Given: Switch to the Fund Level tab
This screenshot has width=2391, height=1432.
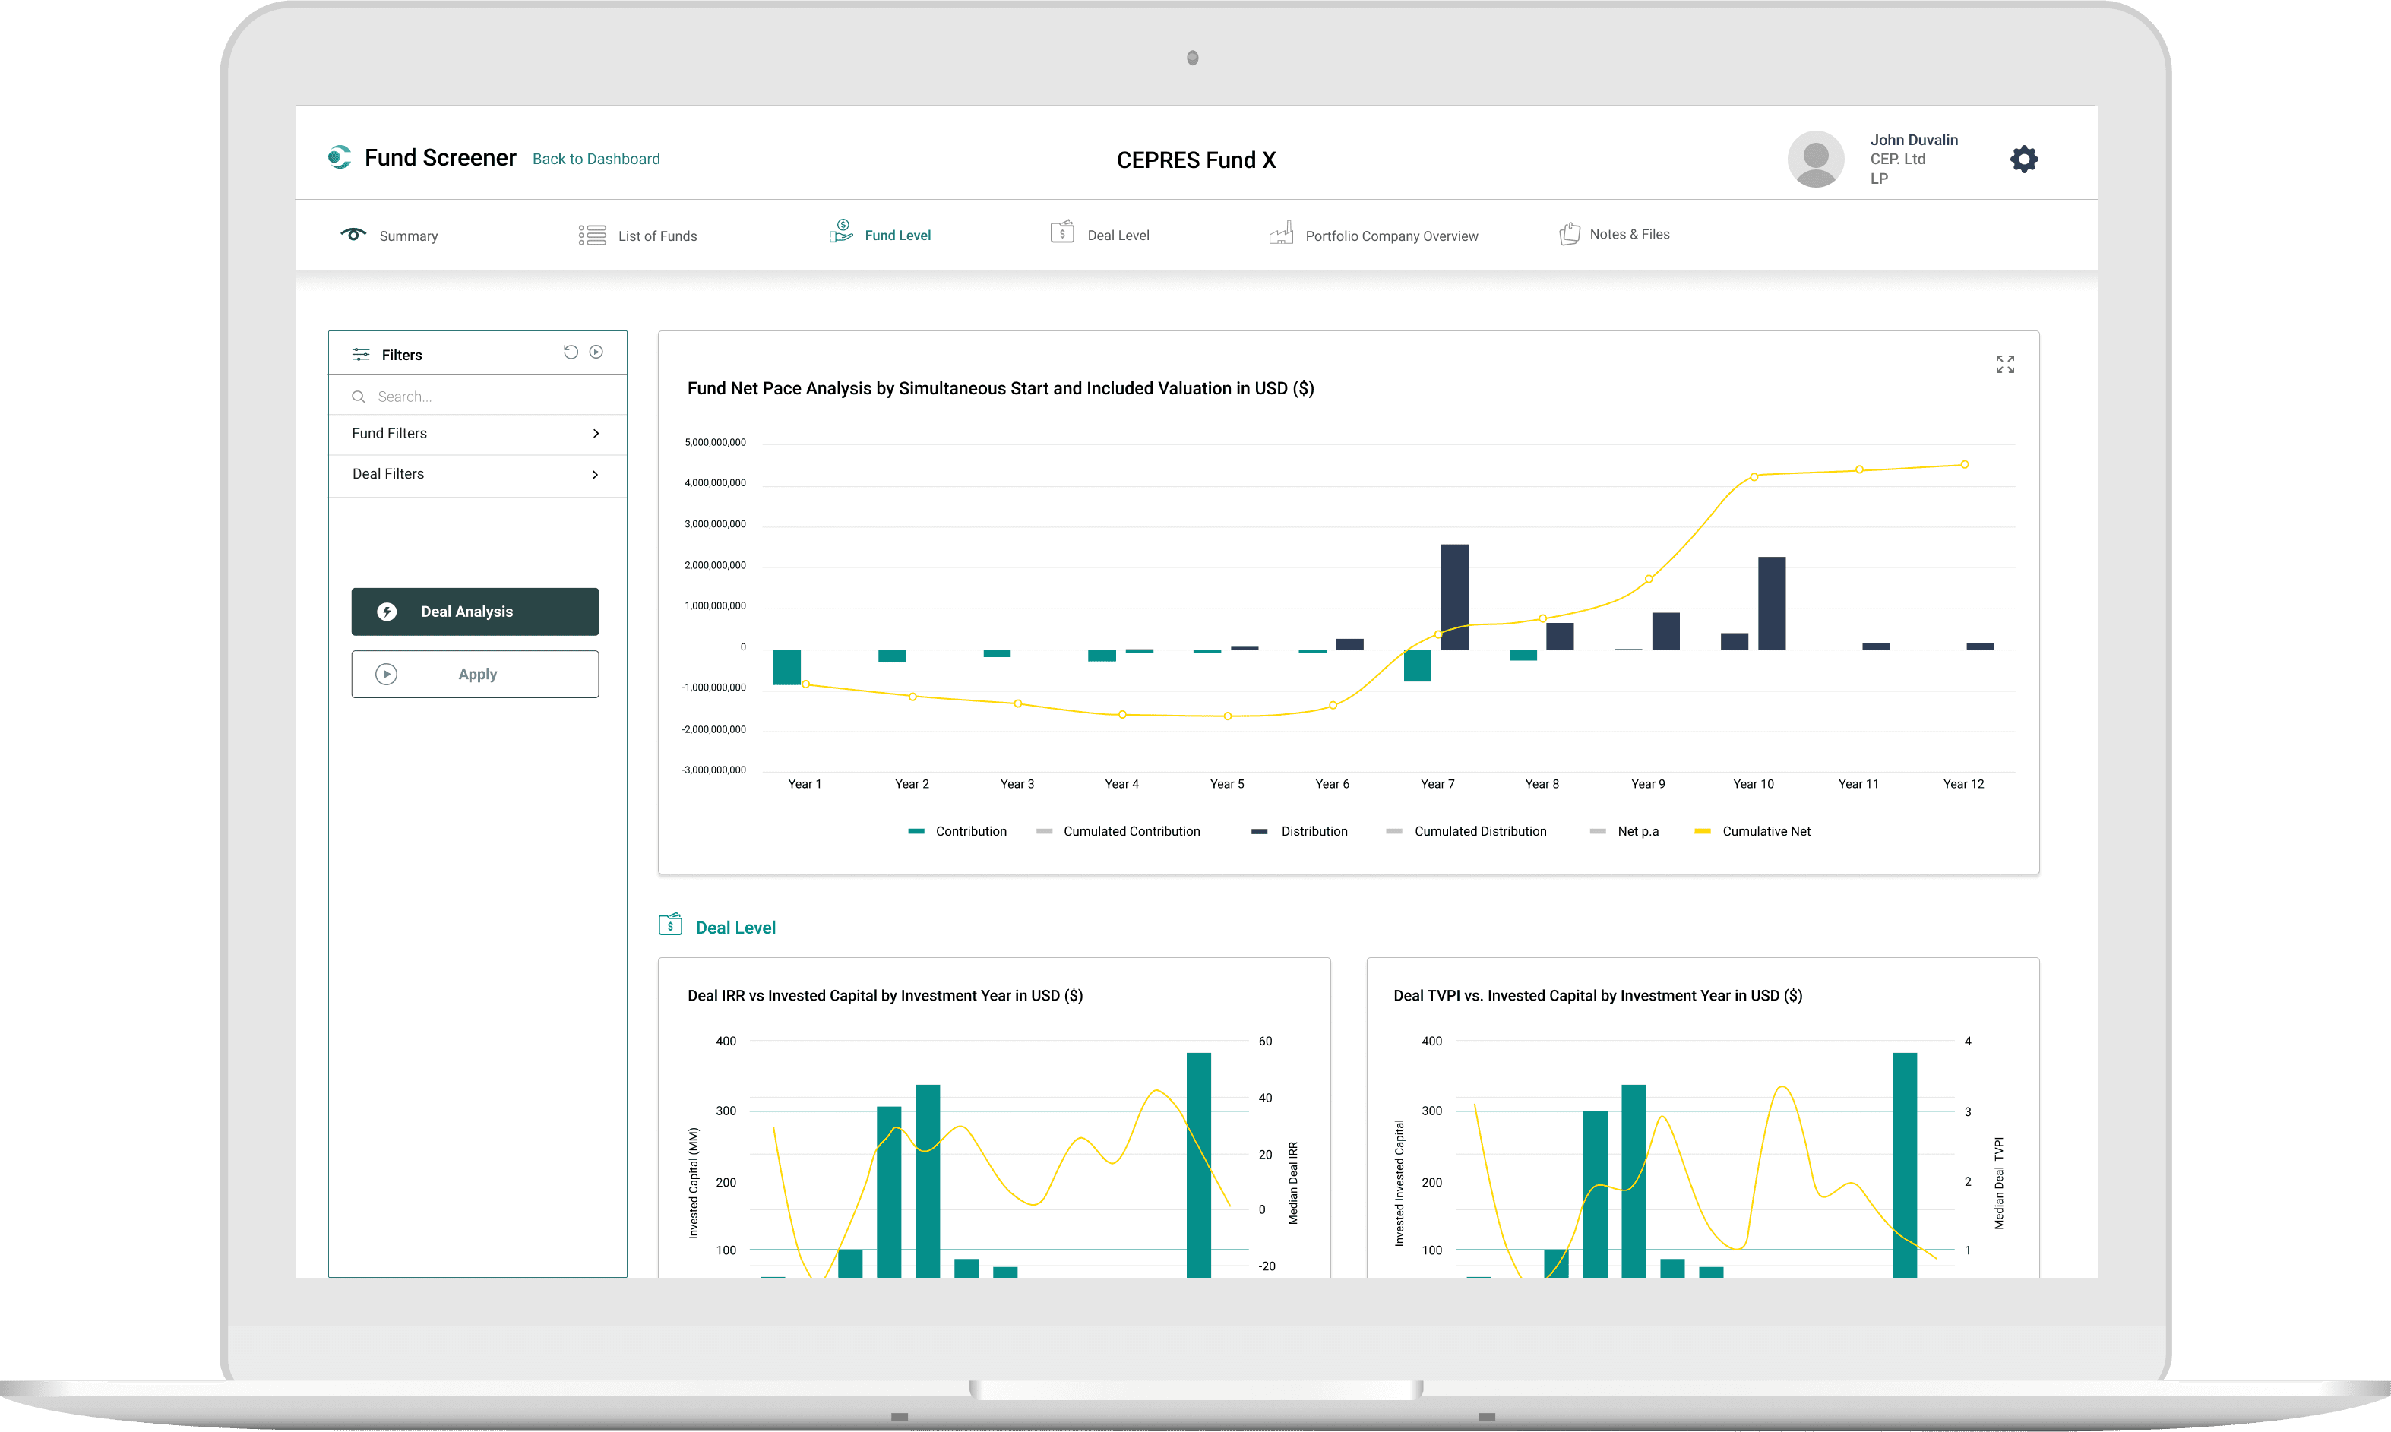Looking at the screenshot, I should 897,233.
